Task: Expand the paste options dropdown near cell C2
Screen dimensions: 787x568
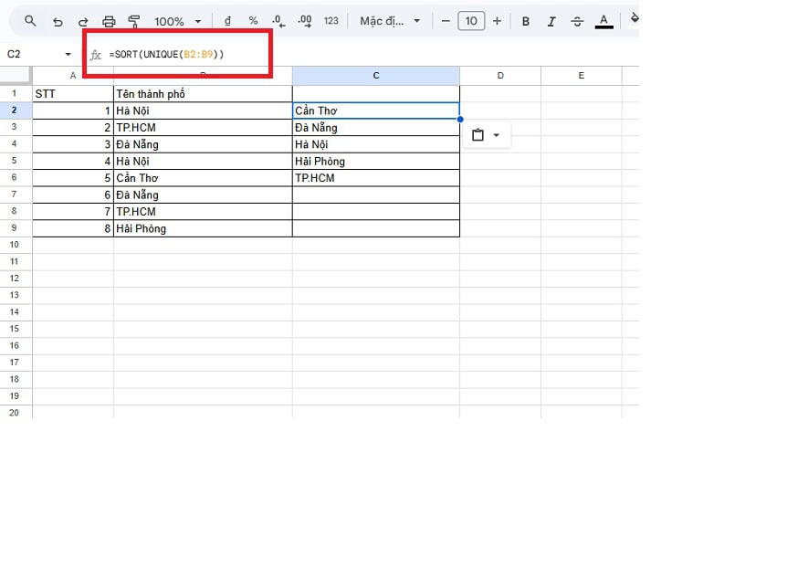Action: pyautogui.click(x=496, y=134)
